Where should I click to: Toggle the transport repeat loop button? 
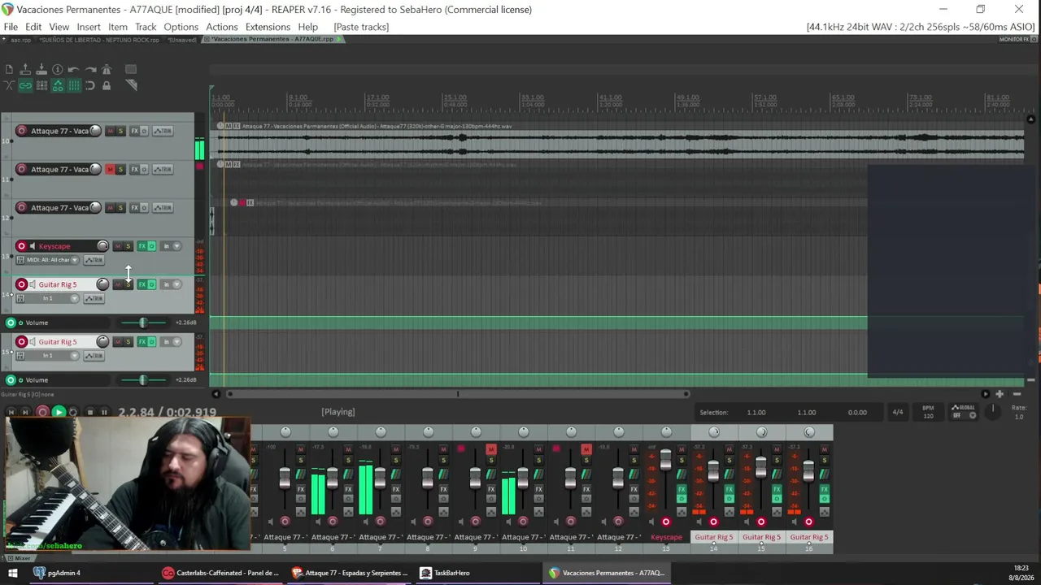(73, 413)
